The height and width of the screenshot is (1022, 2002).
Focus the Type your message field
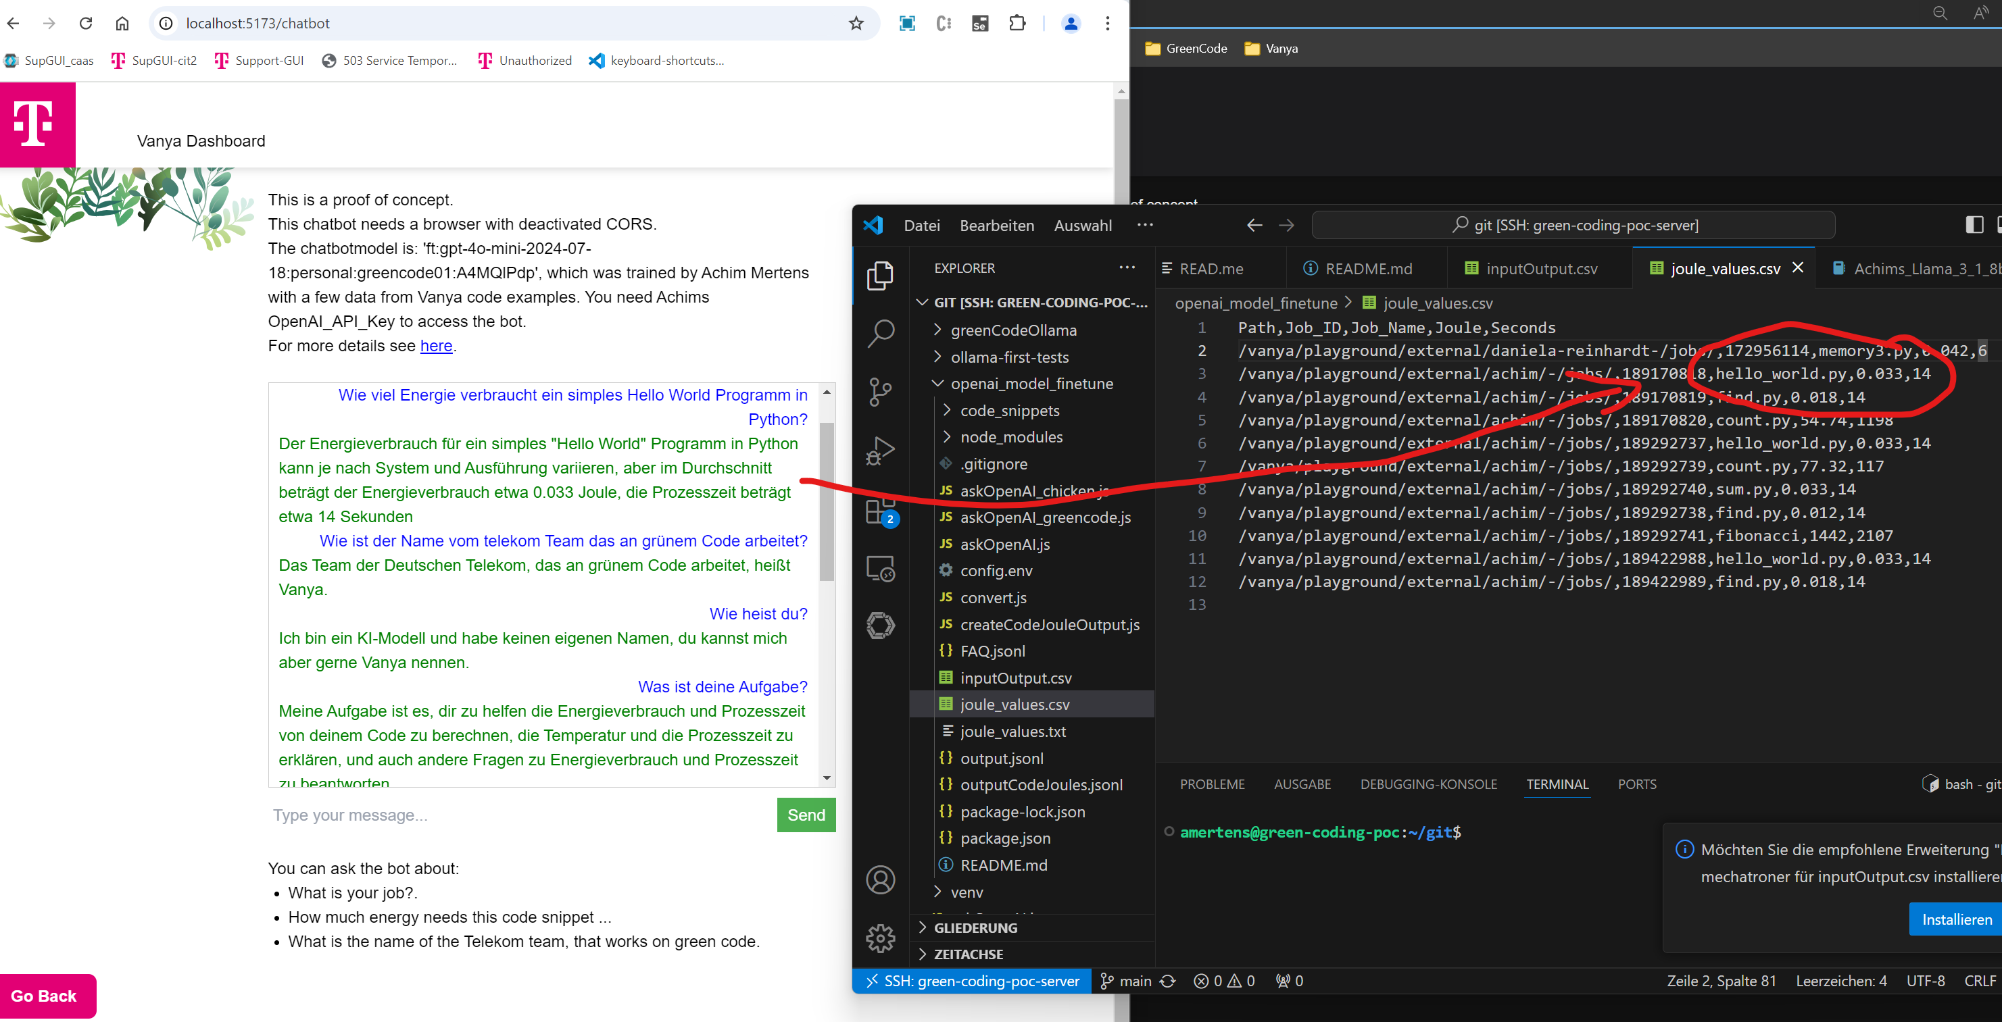point(519,815)
